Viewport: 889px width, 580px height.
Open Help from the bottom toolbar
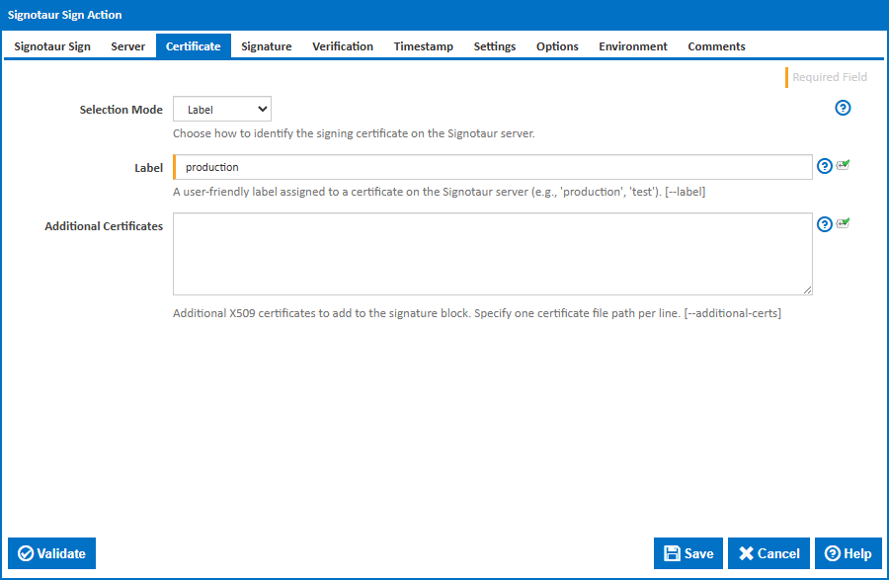click(848, 553)
